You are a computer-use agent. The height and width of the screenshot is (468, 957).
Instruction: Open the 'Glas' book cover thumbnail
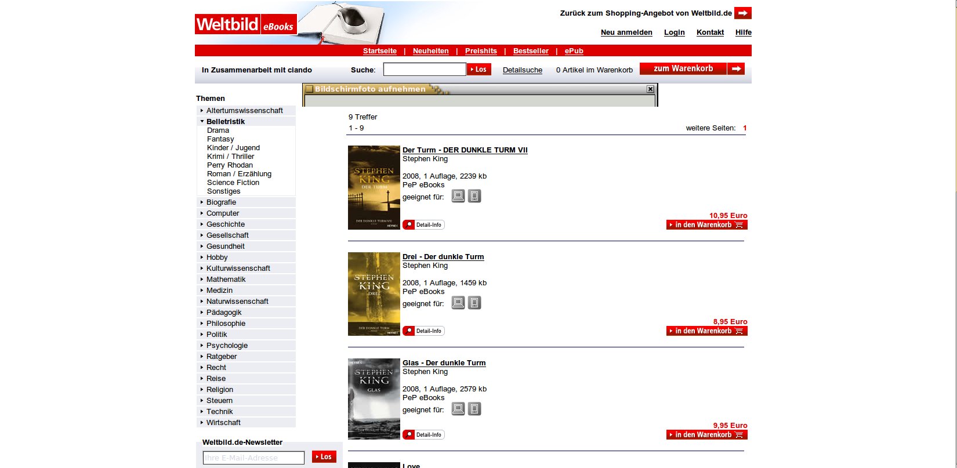[374, 399]
